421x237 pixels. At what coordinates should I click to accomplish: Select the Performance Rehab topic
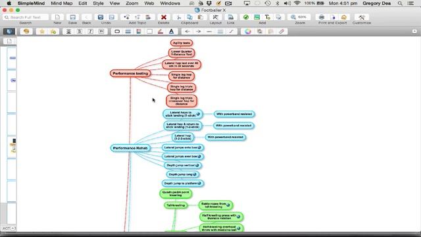(x=130, y=148)
